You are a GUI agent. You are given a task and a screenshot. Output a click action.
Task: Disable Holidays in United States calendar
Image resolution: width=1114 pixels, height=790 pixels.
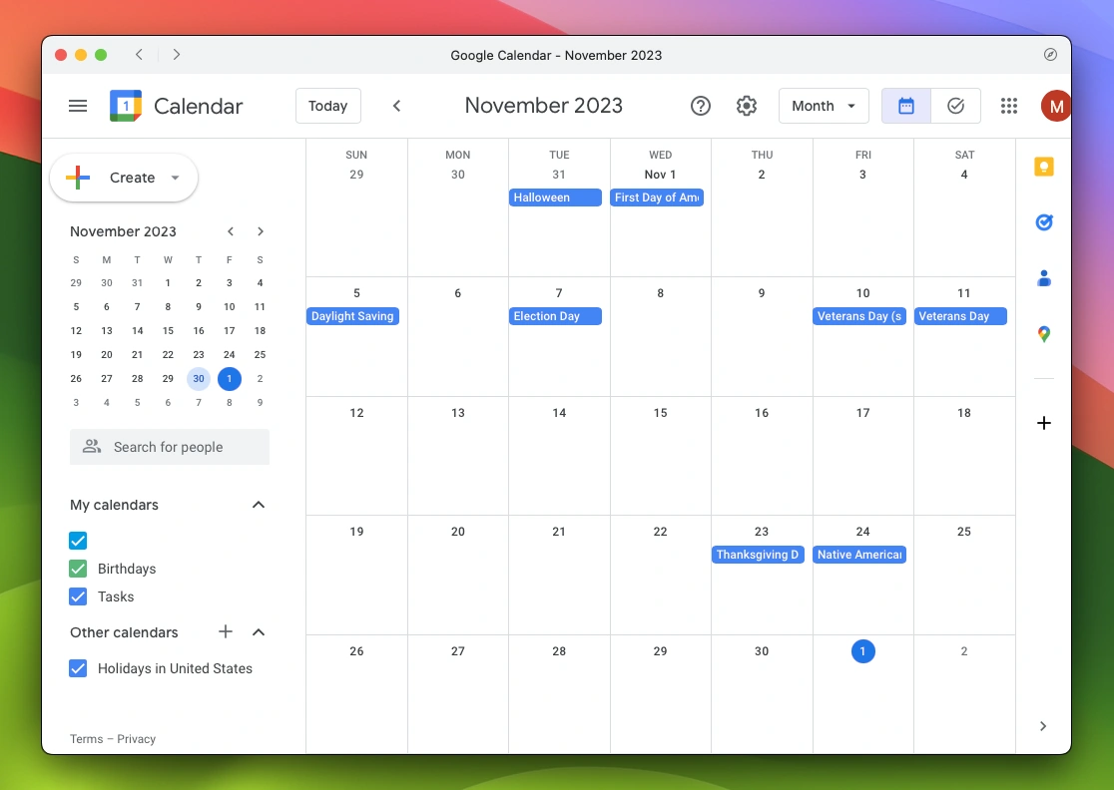click(78, 668)
